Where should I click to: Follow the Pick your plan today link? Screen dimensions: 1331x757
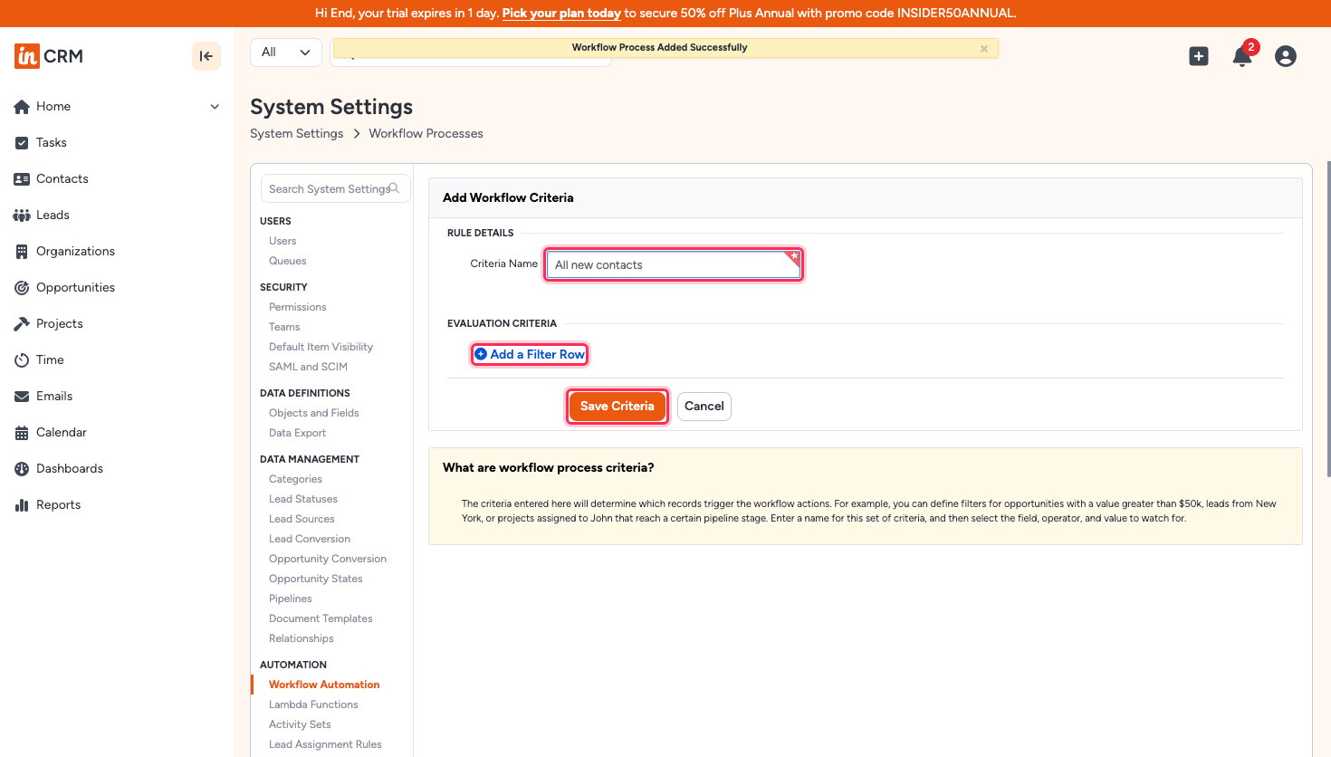coord(561,14)
